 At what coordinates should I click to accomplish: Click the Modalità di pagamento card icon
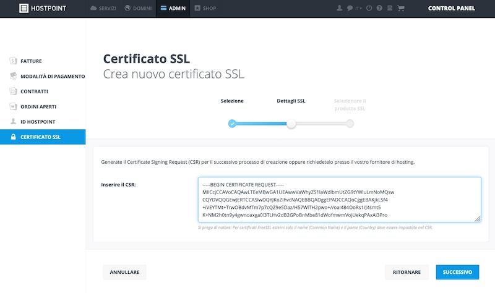click(13, 75)
